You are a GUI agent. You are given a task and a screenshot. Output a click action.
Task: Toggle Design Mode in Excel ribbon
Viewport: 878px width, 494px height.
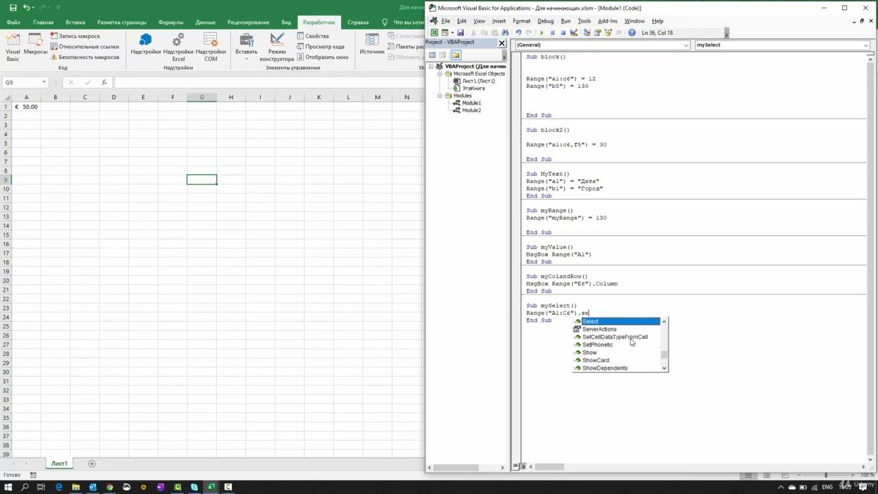[276, 47]
